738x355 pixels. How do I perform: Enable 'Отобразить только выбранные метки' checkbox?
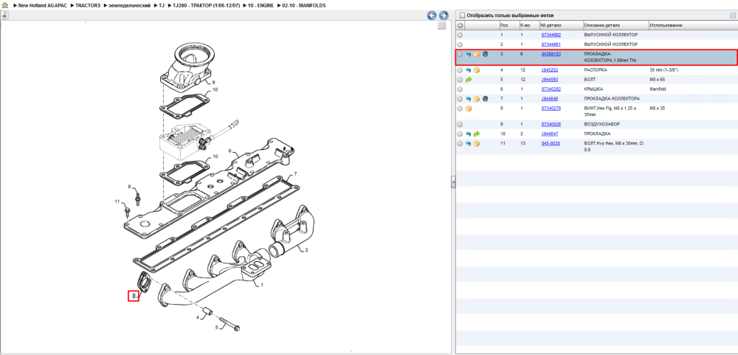pos(462,15)
